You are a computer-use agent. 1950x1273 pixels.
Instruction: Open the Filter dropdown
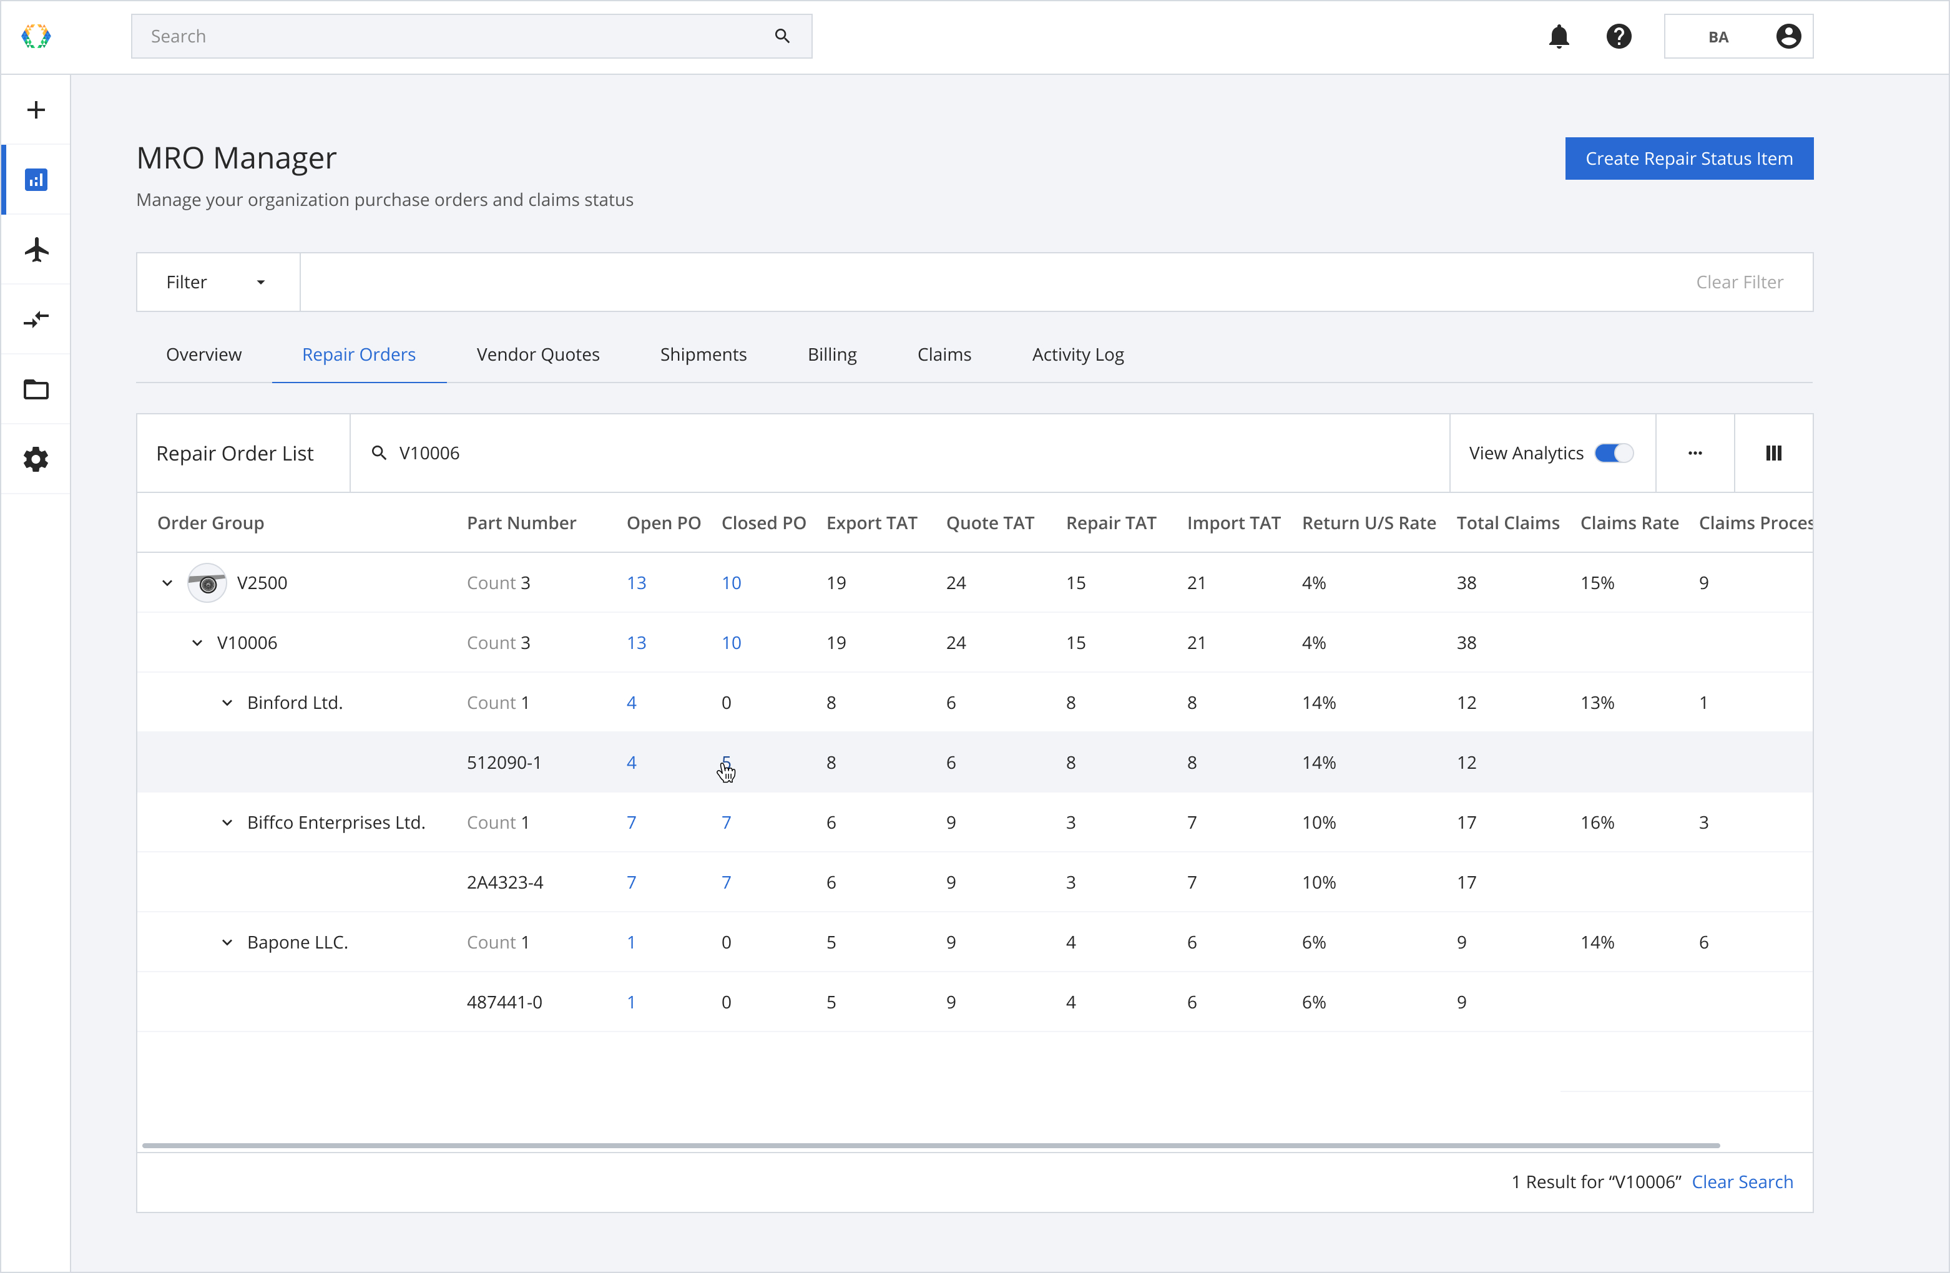[x=218, y=282]
